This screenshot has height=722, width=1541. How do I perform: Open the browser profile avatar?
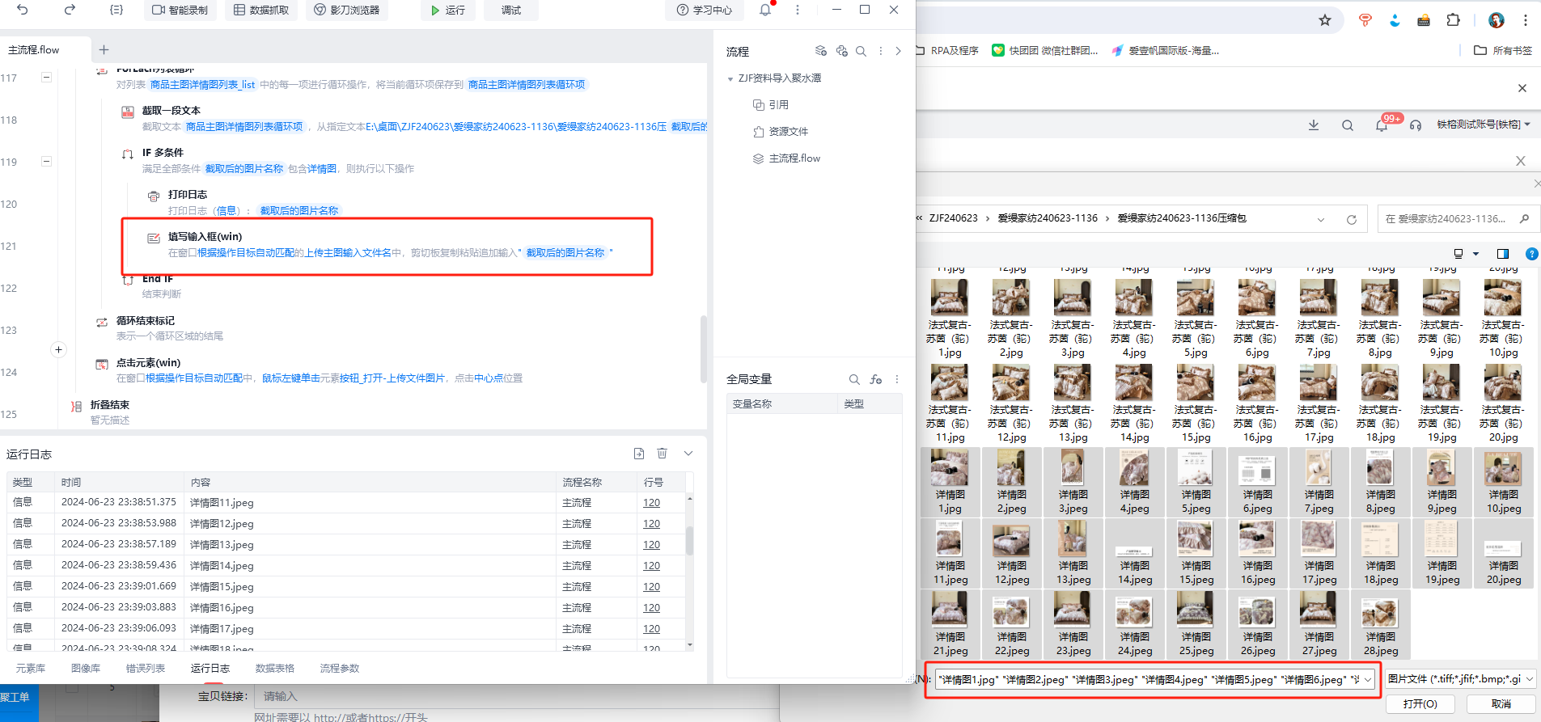1497,20
